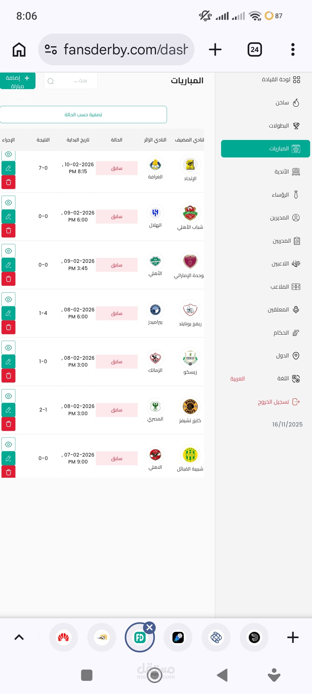Delete the زيسكو versus الزمالك match
The width and height of the screenshot is (312, 694).
coord(8,376)
